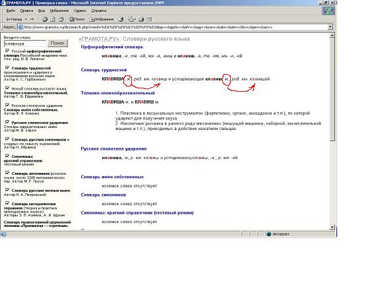The height and width of the screenshot is (285, 380).
Task: Uncheck Словарь антонимов checkbox
Action: (x=7, y=173)
